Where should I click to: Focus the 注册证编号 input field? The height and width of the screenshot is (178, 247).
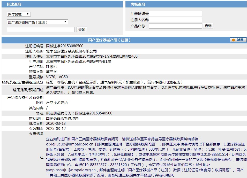175,13
